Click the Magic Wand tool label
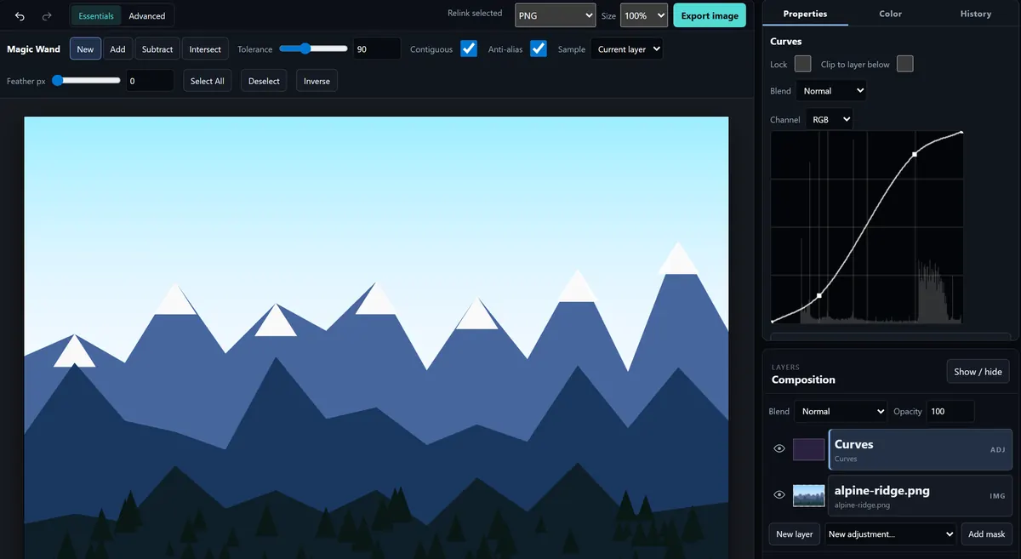This screenshot has height=559, width=1021. [x=34, y=49]
